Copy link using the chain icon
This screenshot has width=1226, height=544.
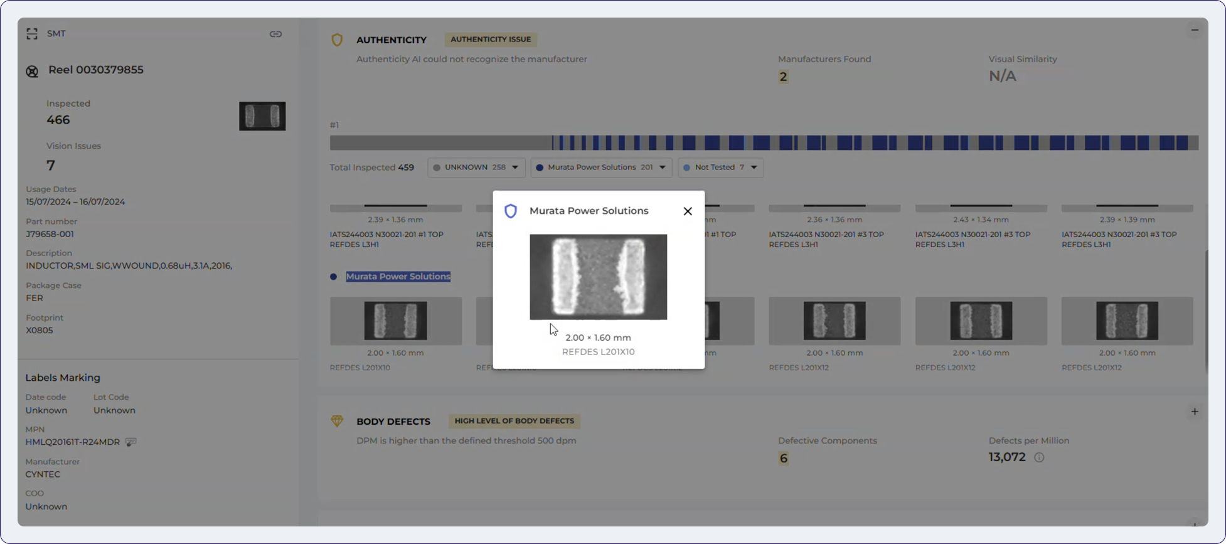pos(275,34)
